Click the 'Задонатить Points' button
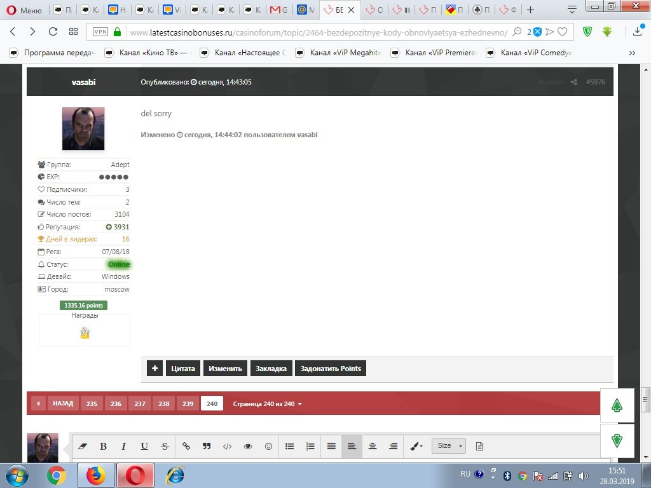The height and width of the screenshot is (488, 651). pos(330,369)
